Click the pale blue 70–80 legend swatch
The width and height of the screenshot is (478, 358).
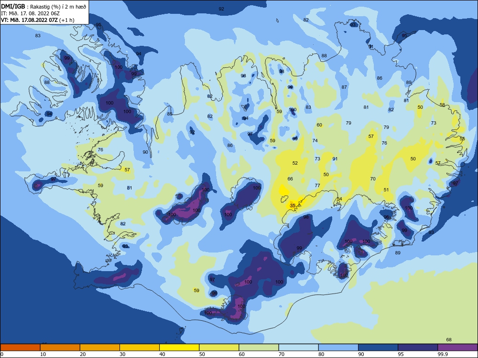pyautogui.click(x=298, y=347)
